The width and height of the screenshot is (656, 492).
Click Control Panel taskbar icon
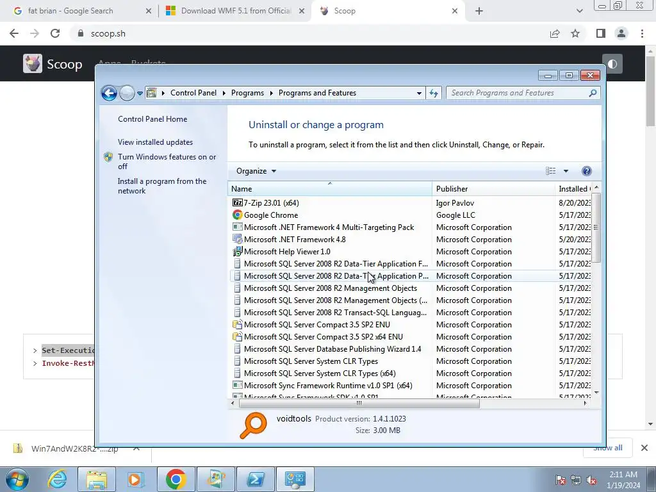click(x=295, y=479)
